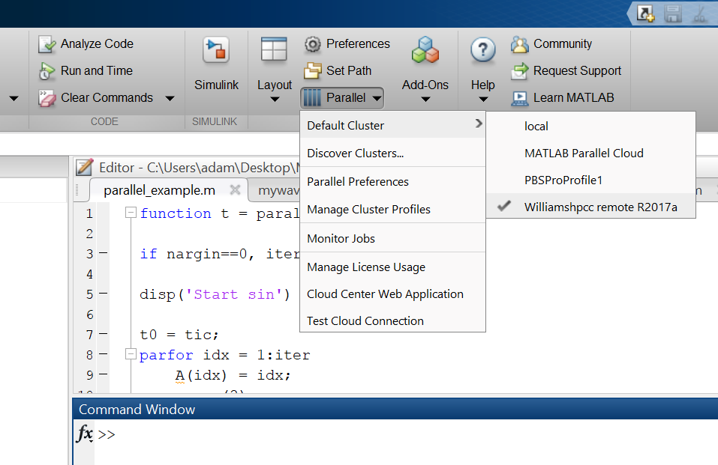Click the Learn MATLAB label
Screen dimensions: 718x465
pos(574,98)
